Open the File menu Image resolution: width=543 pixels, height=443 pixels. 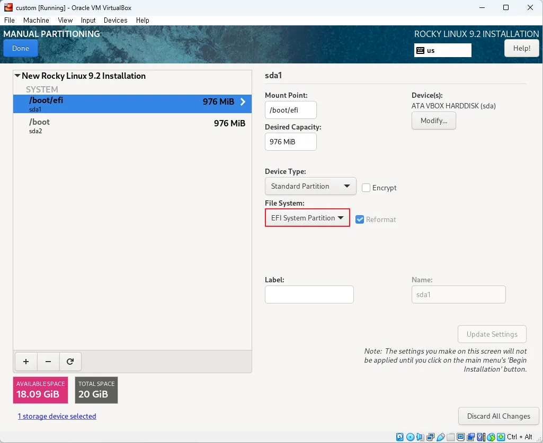click(x=10, y=20)
